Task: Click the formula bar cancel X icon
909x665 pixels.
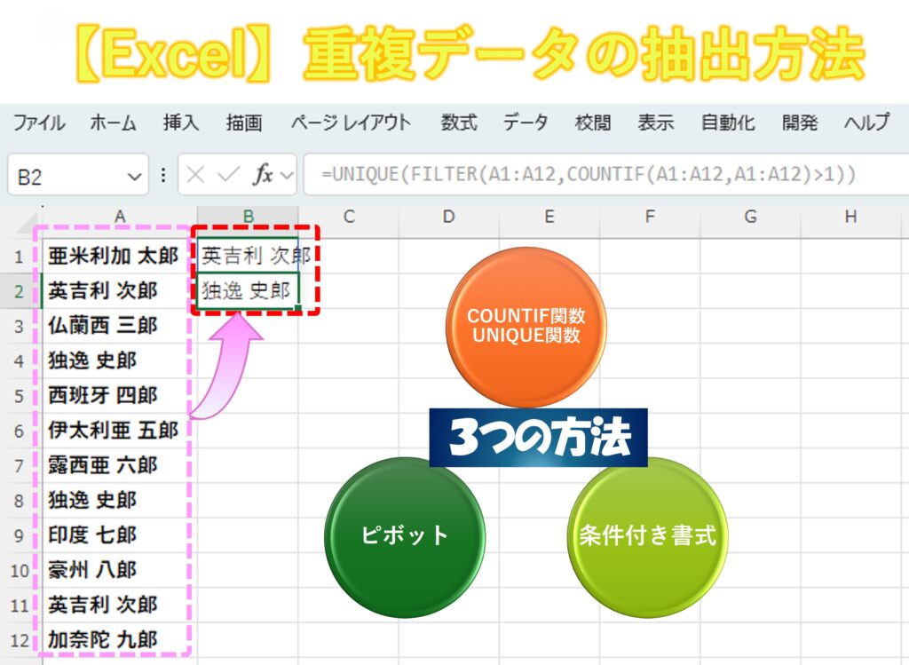Action: point(195,175)
